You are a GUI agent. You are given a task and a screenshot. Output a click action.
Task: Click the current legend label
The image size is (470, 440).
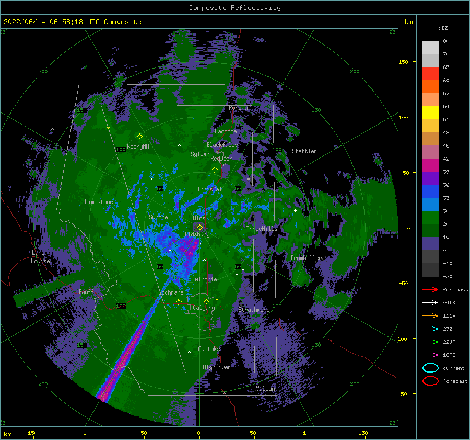click(453, 368)
